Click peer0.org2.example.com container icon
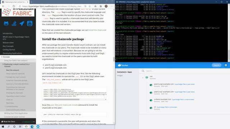 151,85
